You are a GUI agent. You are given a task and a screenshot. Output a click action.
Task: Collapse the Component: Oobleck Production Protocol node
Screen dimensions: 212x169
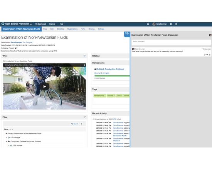point(7,141)
